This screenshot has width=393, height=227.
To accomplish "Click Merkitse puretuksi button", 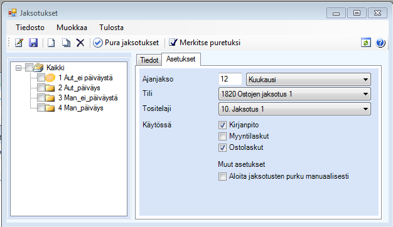I will click(205, 43).
